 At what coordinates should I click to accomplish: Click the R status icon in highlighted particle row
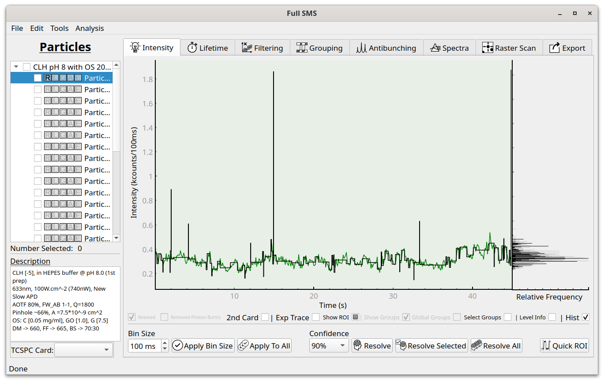click(48, 78)
